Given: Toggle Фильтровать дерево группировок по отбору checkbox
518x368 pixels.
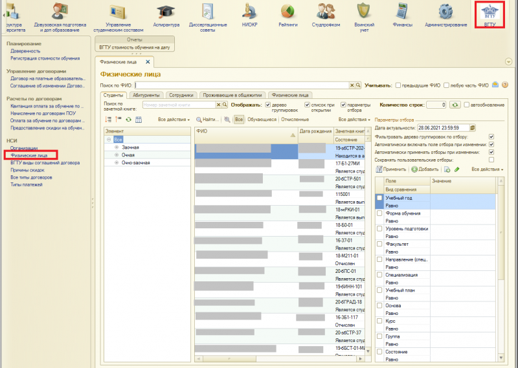Looking at the screenshot, I should pos(491,136).
